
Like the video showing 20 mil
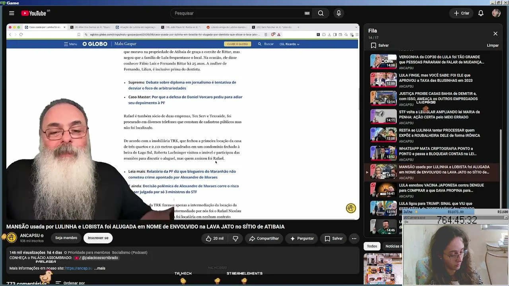pyautogui.click(x=215, y=238)
